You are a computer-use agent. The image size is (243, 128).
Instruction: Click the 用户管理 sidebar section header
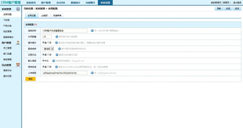tap(6, 43)
